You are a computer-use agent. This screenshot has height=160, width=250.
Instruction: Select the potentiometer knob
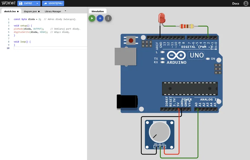tap(160, 132)
